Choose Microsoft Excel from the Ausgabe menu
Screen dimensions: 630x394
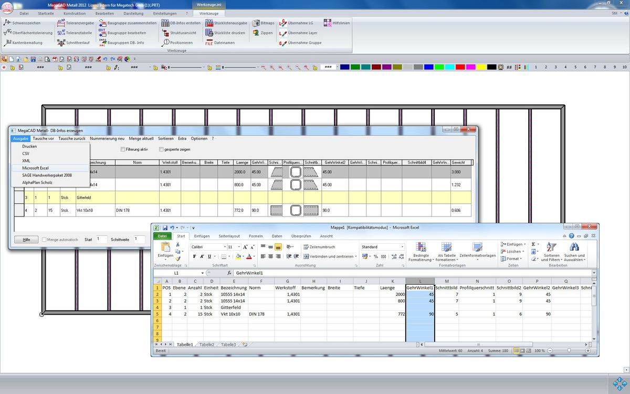pyautogui.click(x=35, y=168)
